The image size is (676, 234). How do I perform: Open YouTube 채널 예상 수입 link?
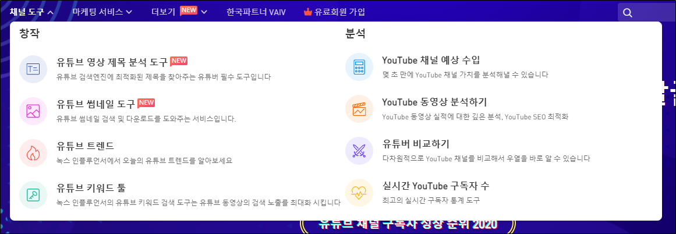(431, 59)
